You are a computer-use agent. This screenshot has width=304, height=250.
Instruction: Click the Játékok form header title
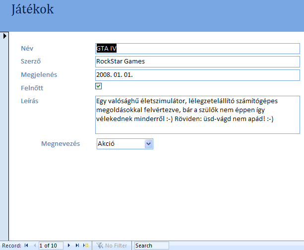33,9
